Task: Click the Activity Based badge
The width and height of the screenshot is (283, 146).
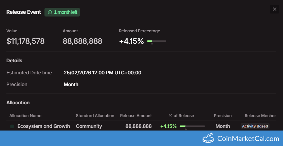Action: (255, 126)
